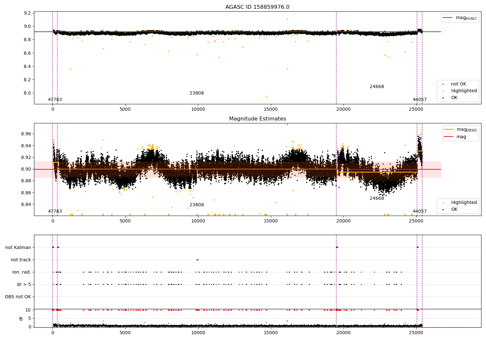Click y-tick '8.84' on middle plot
486x340 pixels.
pyautogui.click(x=27, y=204)
